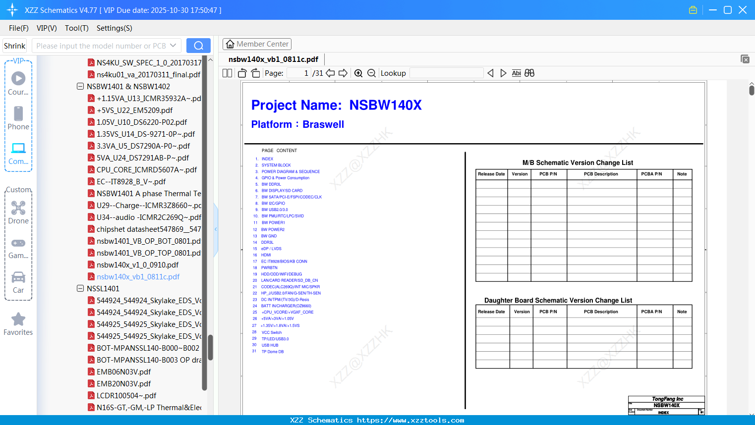The height and width of the screenshot is (425, 755).
Task: Open the VIP(V) menu
Action: tap(47, 28)
